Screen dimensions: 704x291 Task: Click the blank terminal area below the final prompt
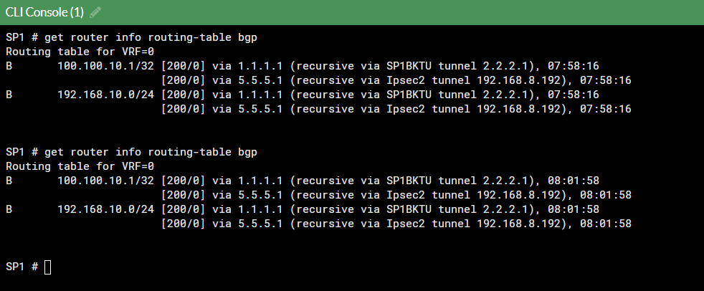pos(358,281)
